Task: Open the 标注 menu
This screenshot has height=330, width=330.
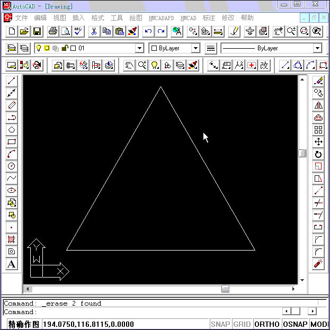Action: pos(209,18)
